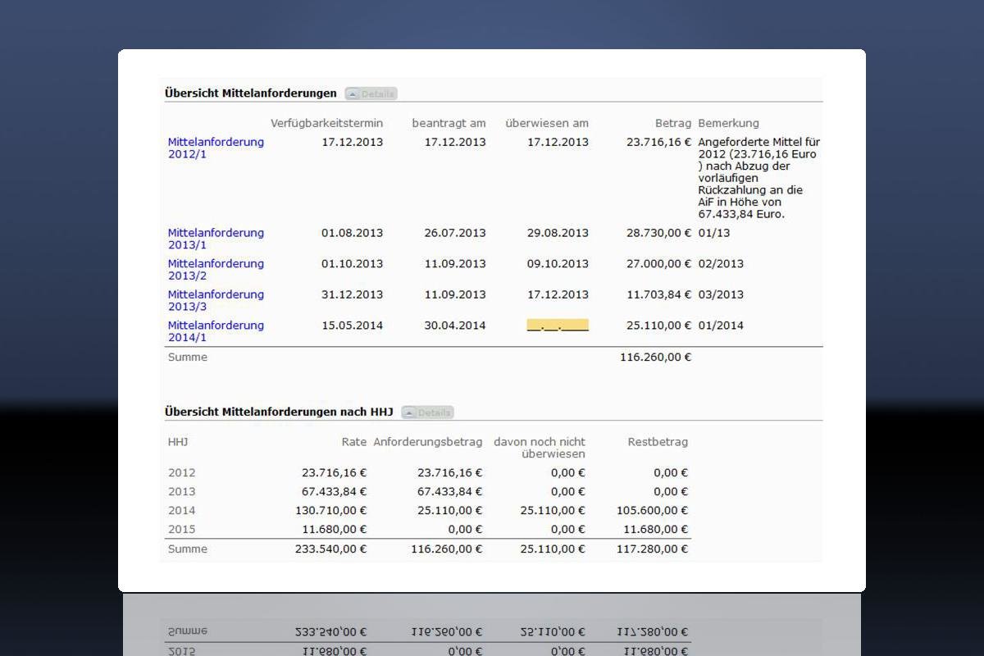Click the Restbetrag column header
984x656 pixels.
[x=658, y=441]
